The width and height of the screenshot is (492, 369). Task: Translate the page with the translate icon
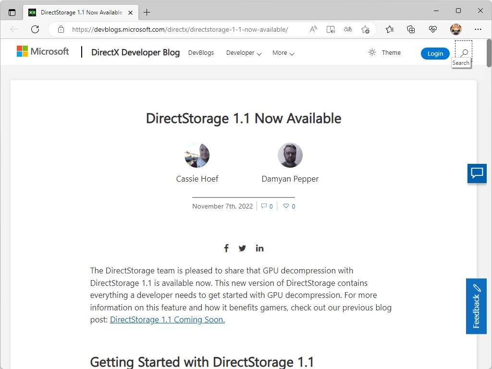[x=347, y=29]
